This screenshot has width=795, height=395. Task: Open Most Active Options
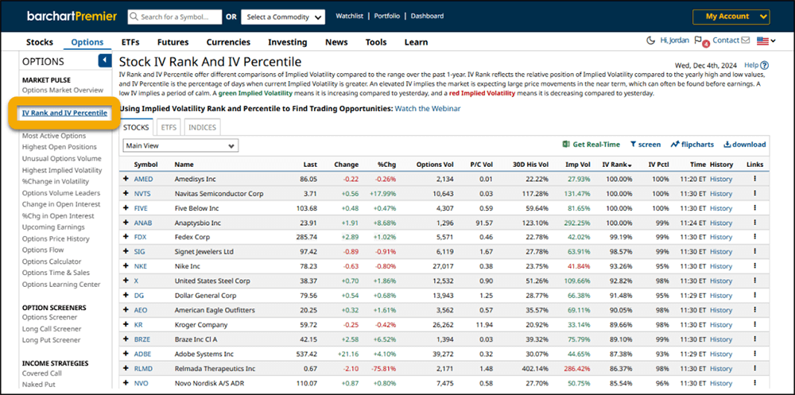click(54, 136)
